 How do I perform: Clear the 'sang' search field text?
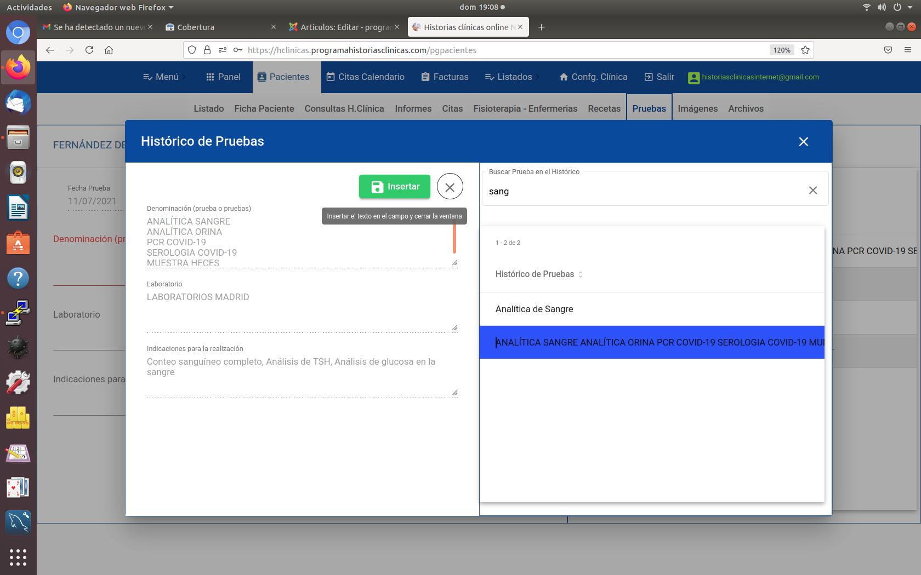pos(812,190)
